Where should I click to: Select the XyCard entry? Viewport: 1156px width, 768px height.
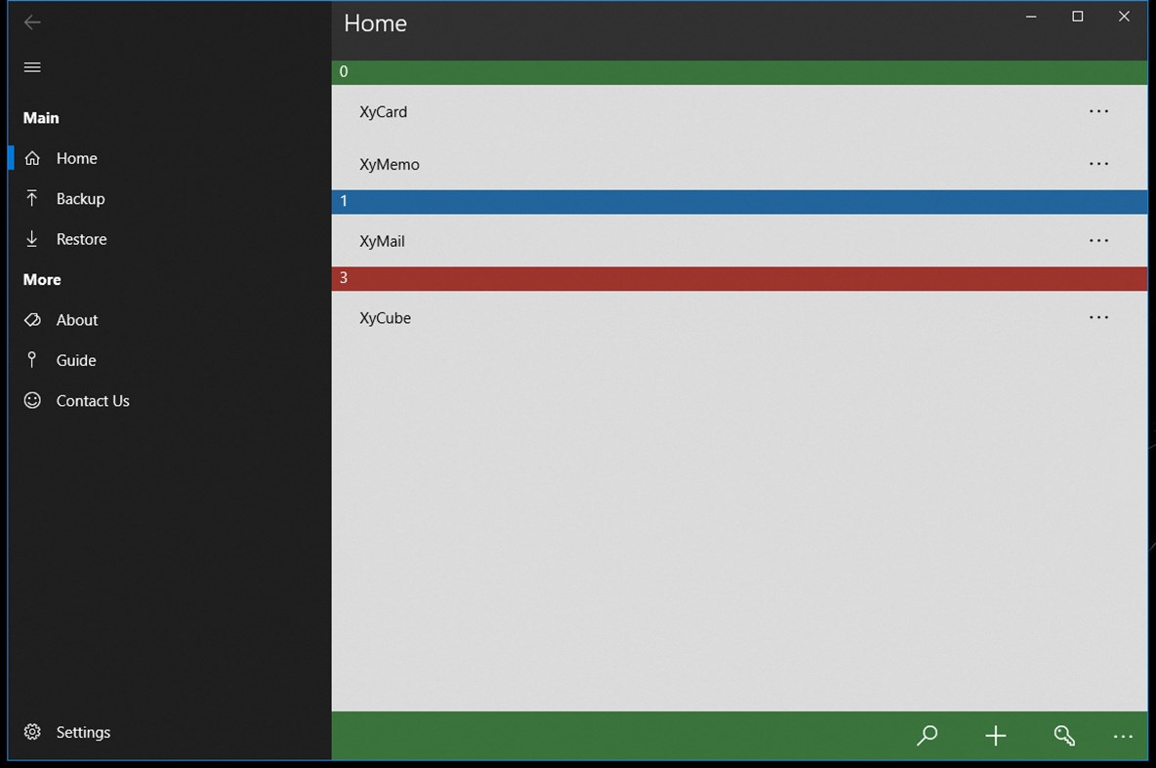739,111
